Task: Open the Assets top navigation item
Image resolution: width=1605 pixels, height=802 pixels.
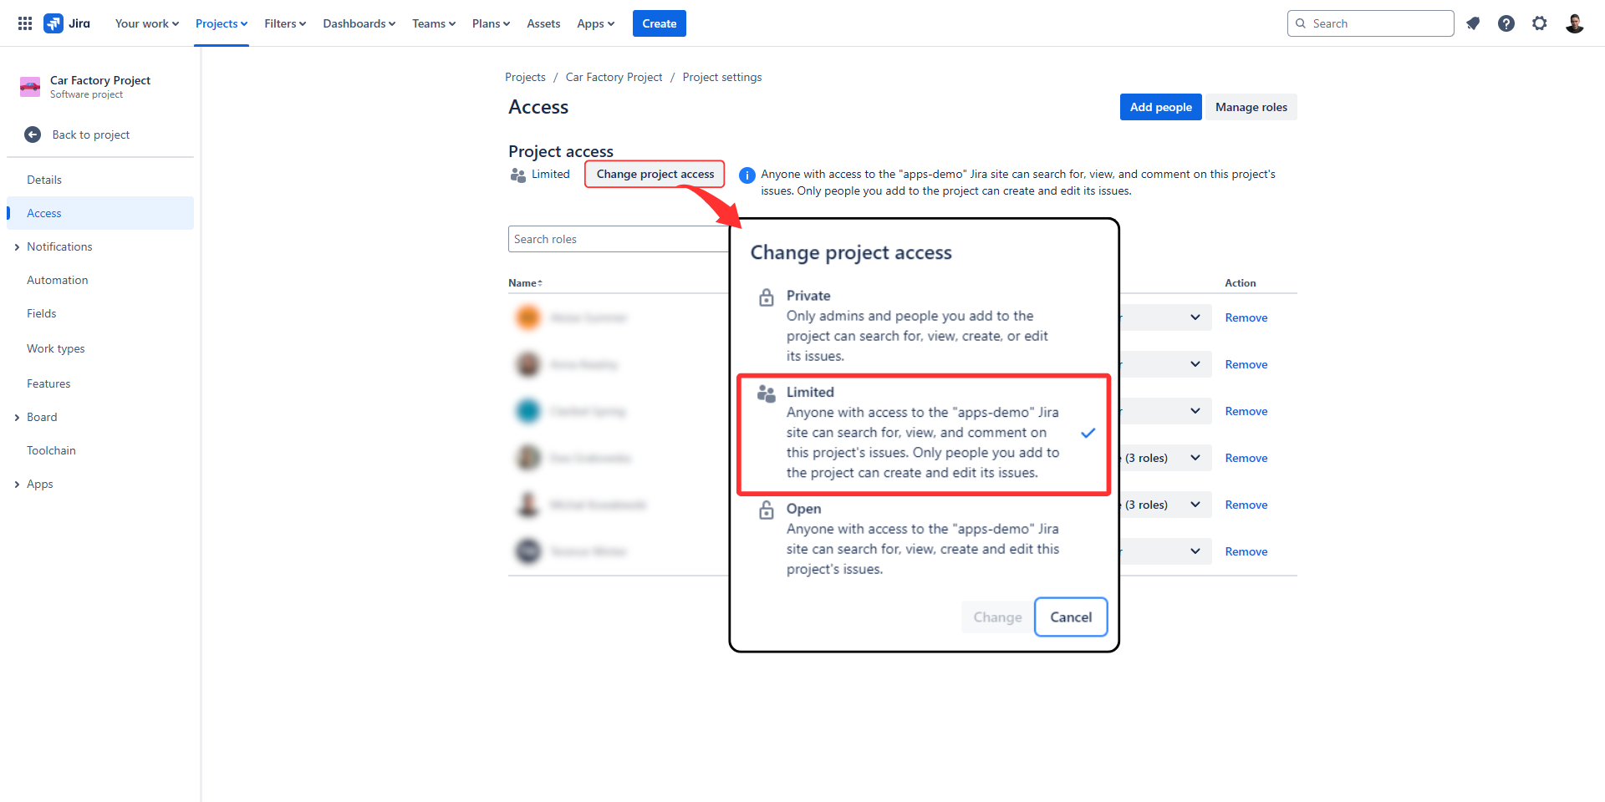Action: (x=543, y=23)
